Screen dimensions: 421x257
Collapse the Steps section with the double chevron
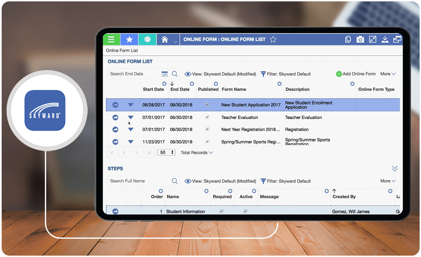395,168
